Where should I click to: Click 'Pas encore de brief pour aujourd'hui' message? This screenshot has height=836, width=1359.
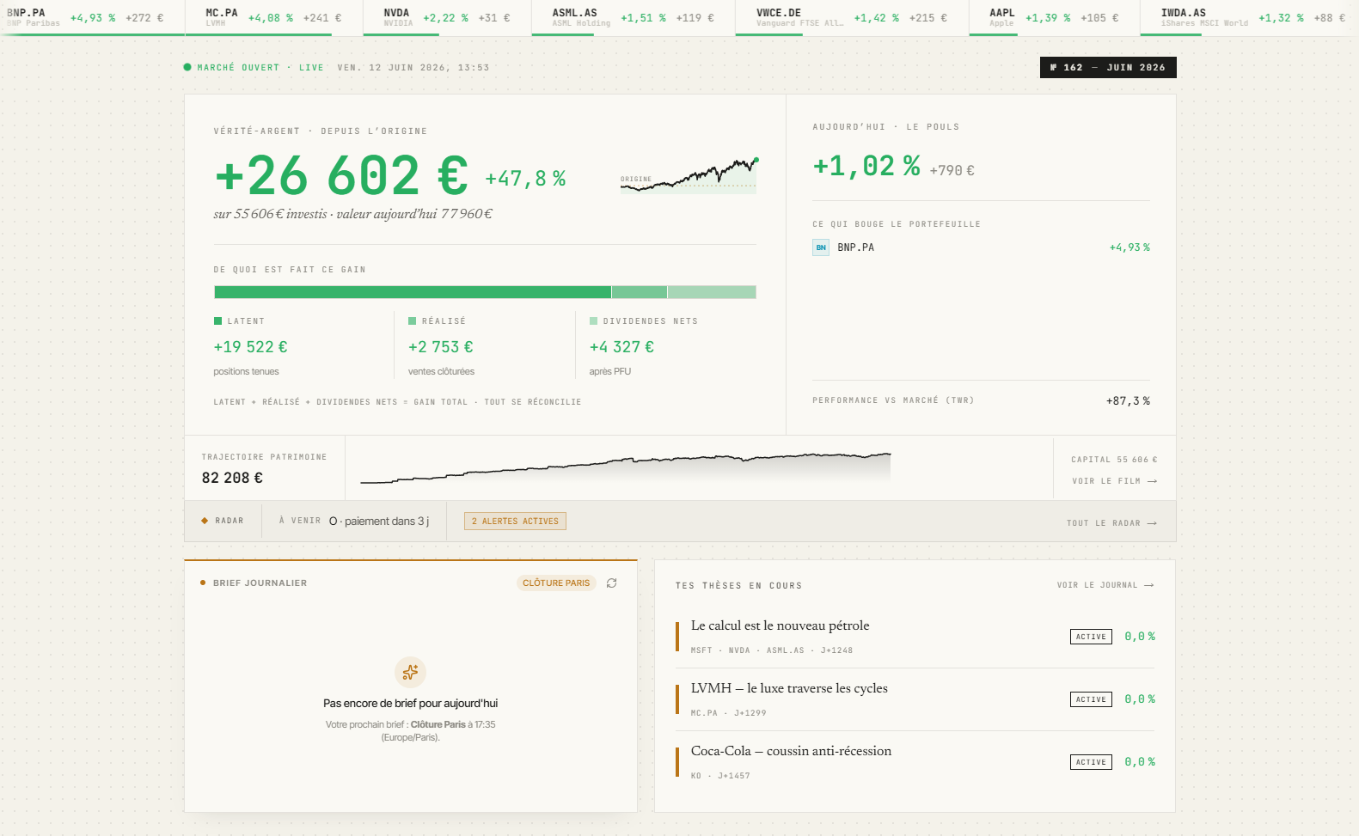click(x=410, y=703)
